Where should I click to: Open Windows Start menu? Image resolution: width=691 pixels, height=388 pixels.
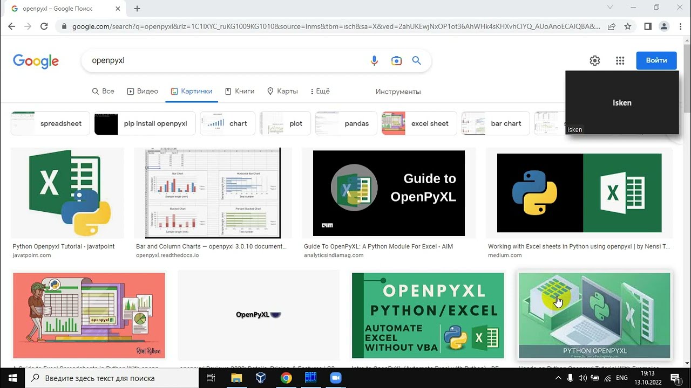[12, 378]
